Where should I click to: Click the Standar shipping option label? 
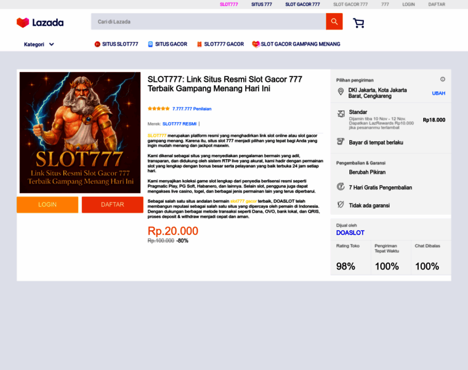tap(358, 112)
